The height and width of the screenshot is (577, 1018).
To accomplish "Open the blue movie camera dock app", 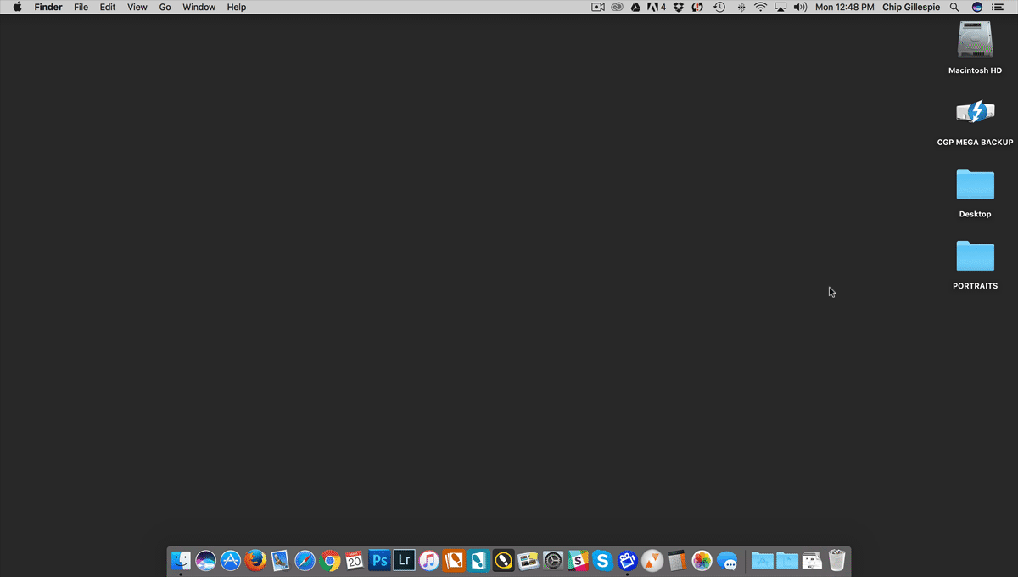I will (628, 560).
